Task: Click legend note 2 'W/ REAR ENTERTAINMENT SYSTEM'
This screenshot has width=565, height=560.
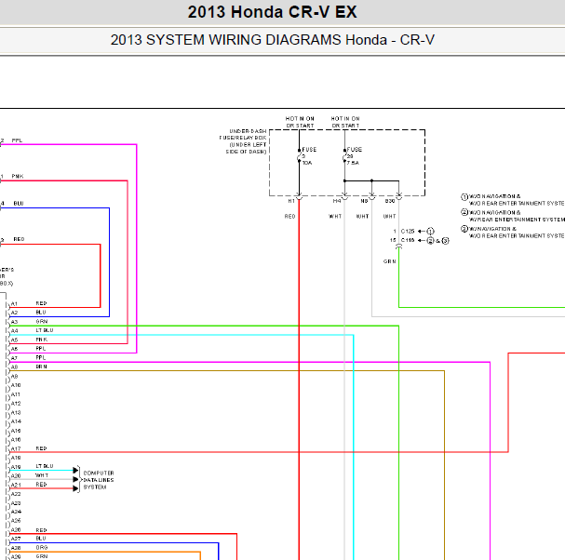Action: pos(513,216)
